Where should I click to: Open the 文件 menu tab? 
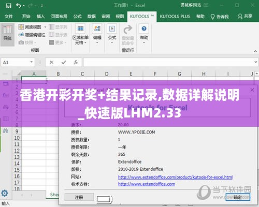coord(9,17)
